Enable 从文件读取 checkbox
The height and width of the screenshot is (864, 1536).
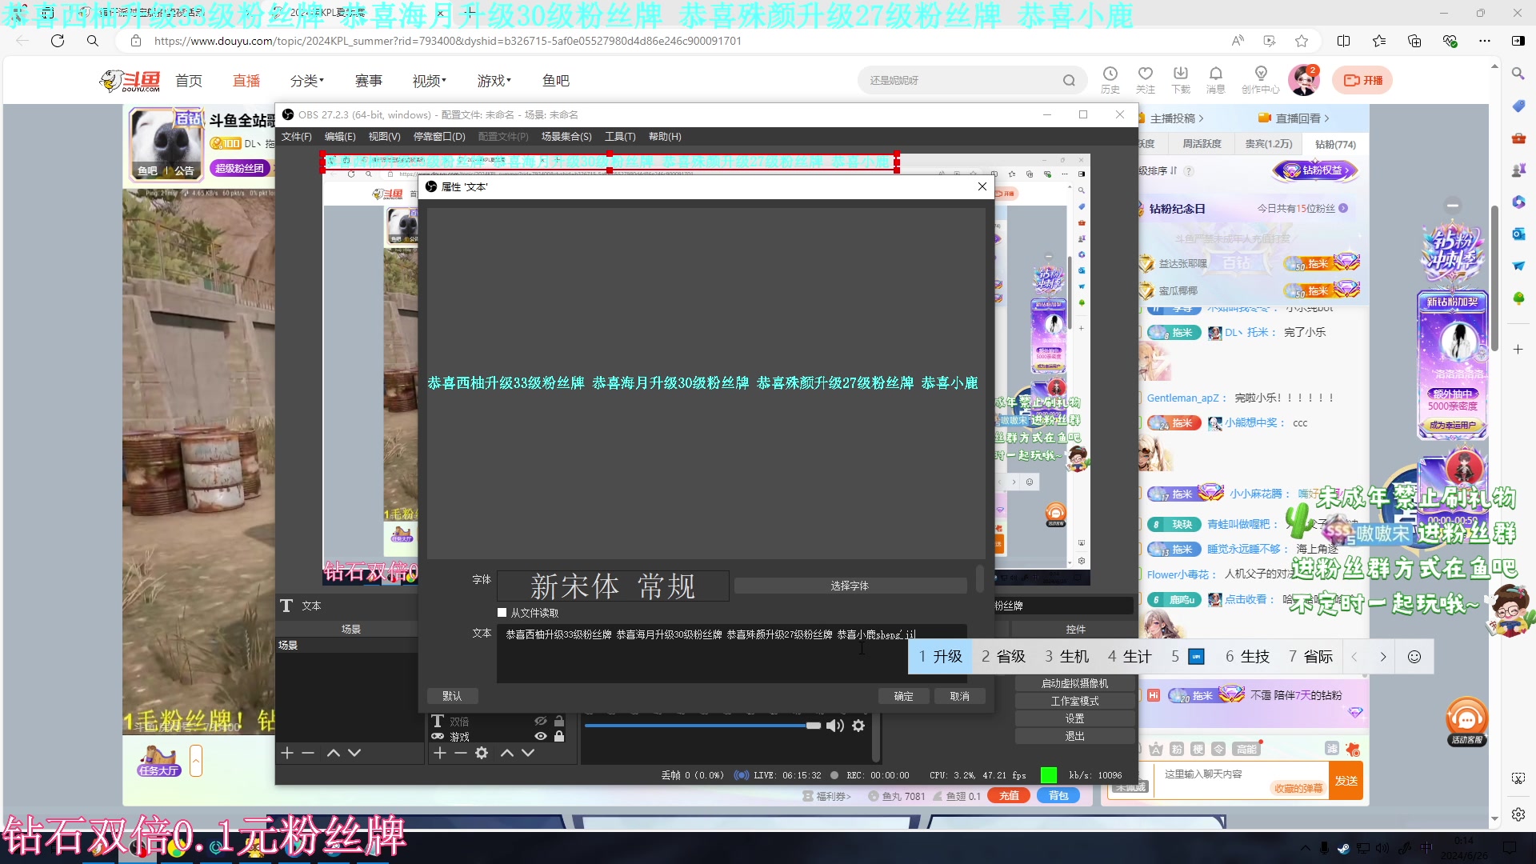(x=502, y=613)
